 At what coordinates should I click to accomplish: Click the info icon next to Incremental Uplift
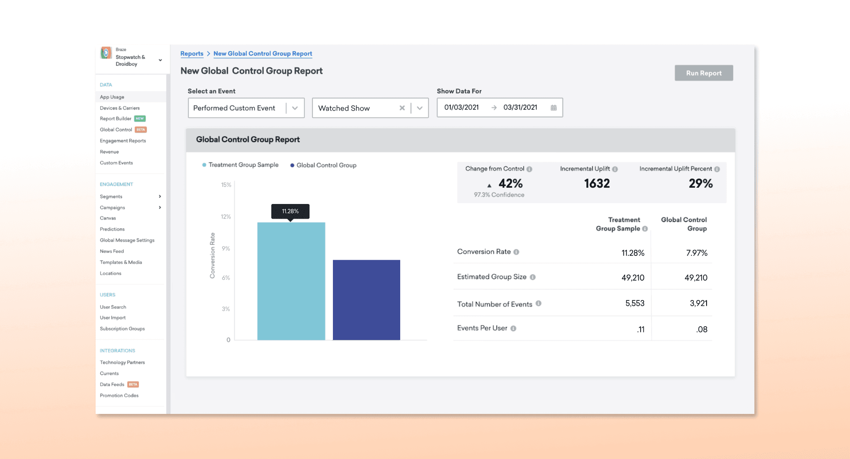point(615,169)
